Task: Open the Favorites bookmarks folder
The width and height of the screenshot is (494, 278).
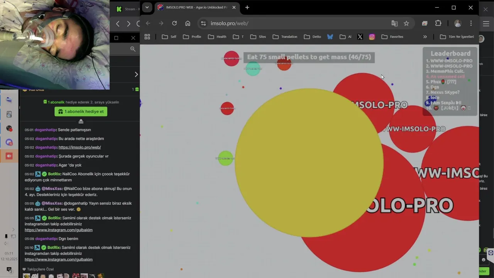Action: [392, 37]
